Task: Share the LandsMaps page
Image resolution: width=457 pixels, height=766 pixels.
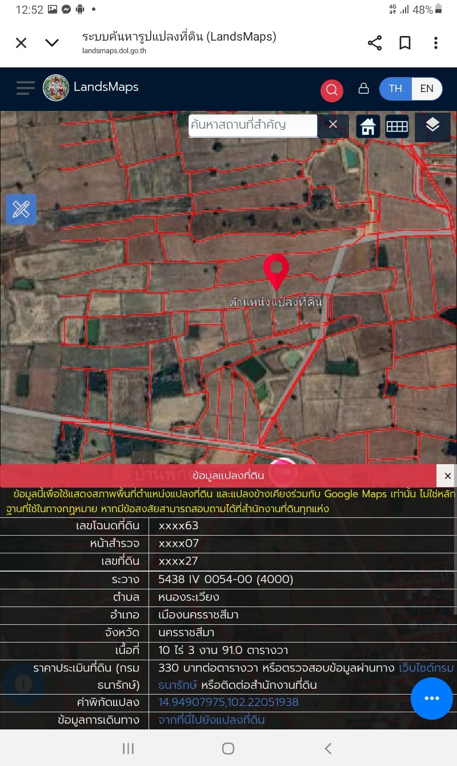Action: coord(375,43)
